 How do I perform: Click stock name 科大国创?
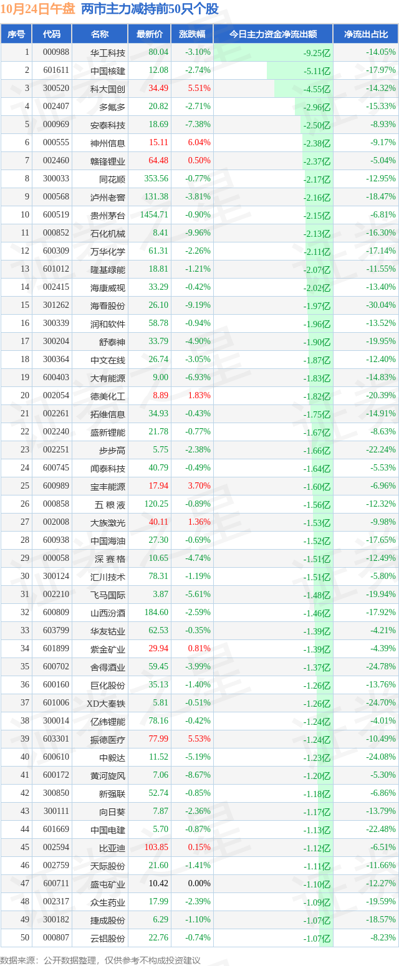pos(108,88)
